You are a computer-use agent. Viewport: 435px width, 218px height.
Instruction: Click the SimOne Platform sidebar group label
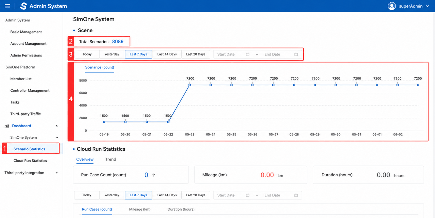click(x=20, y=67)
